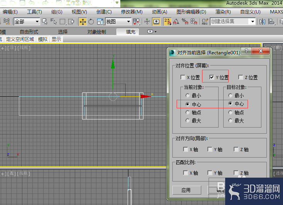Switch to the 对象绘制 ribbon tab
283x205 pixels.
pyautogui.click(x=96, y=32)
